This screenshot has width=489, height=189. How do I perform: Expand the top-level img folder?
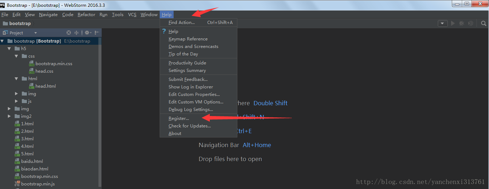pos(9,109)
